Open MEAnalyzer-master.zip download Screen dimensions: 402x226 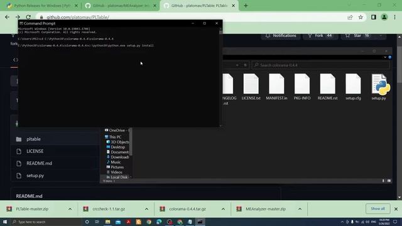265,209
